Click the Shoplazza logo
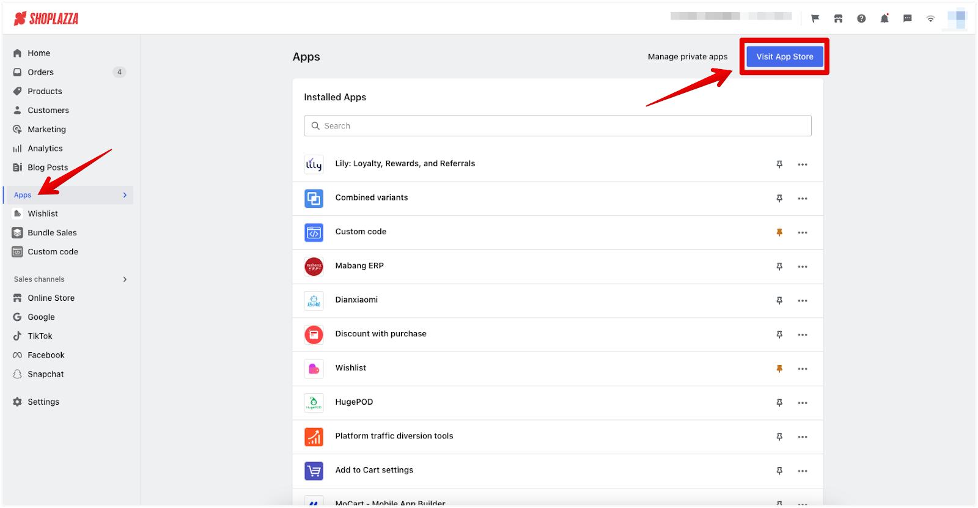978x508 pixels. pyautogui.click(x=46, y=19)
